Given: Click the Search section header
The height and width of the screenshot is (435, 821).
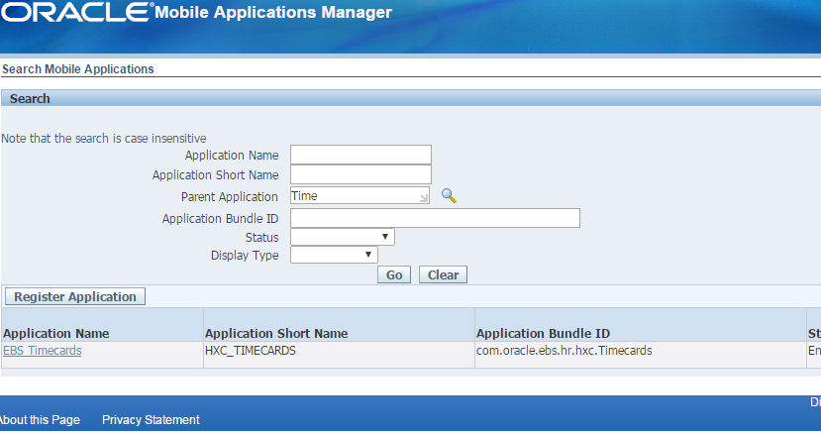Looking at the screenshot, I should [30, 98].
